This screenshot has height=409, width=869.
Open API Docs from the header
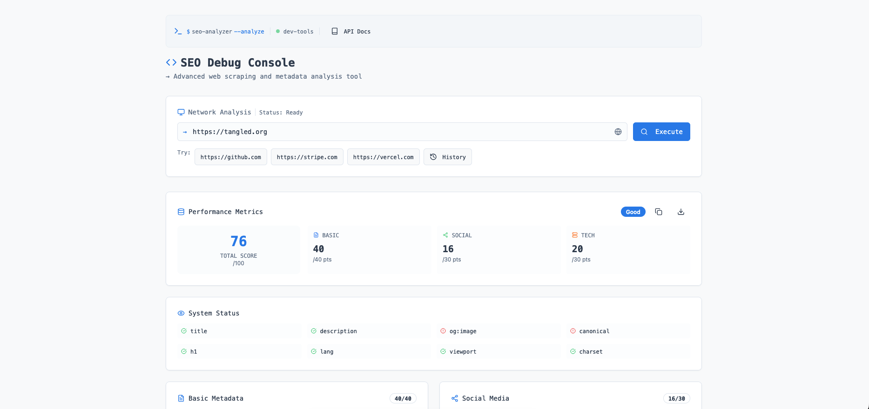pyautogui.click(x=351, y=31)
